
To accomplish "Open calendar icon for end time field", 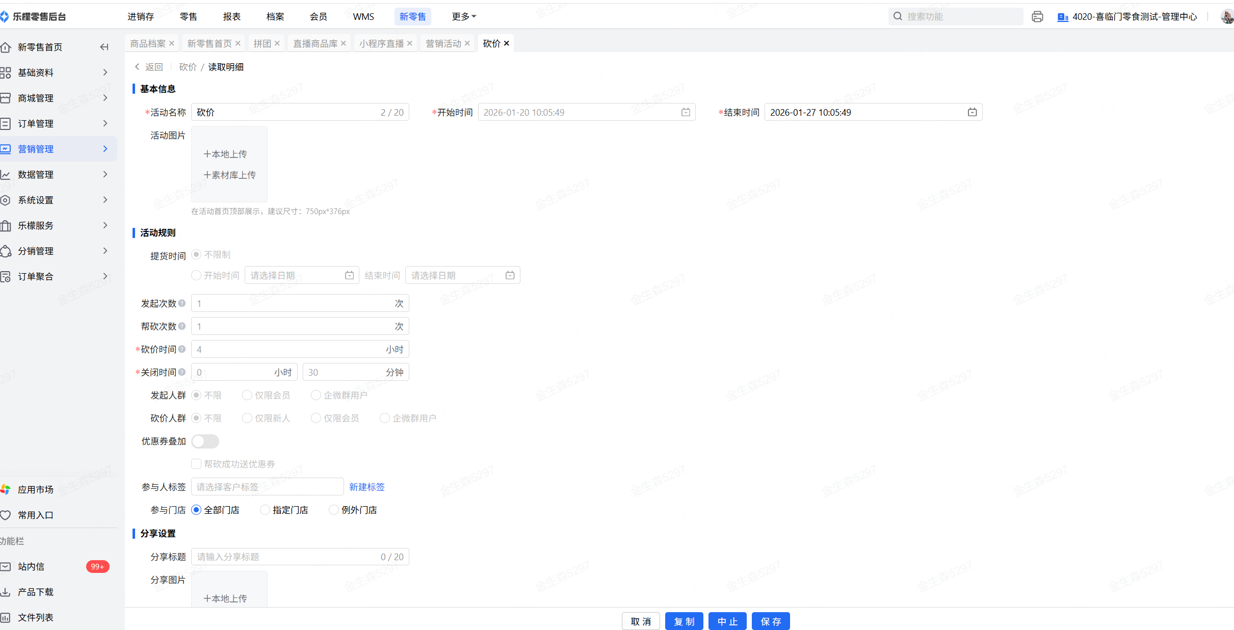I will click(972, 112).
